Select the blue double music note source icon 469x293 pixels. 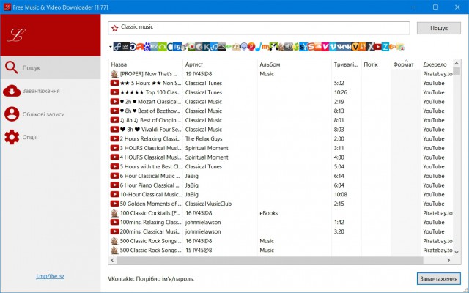coord(214,47)
